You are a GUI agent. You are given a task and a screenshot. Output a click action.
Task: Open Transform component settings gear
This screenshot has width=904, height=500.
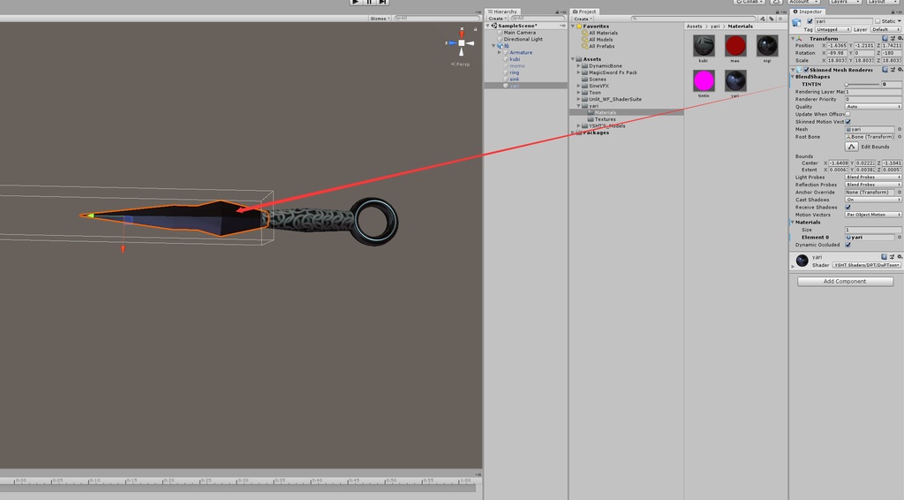click(899, 39)
